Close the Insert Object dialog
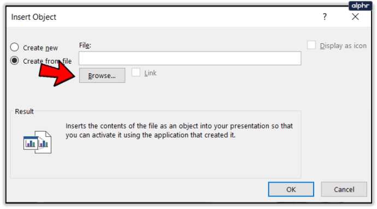 tap(355, 16)
